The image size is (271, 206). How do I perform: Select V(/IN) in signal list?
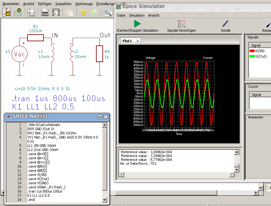point(259,51)
